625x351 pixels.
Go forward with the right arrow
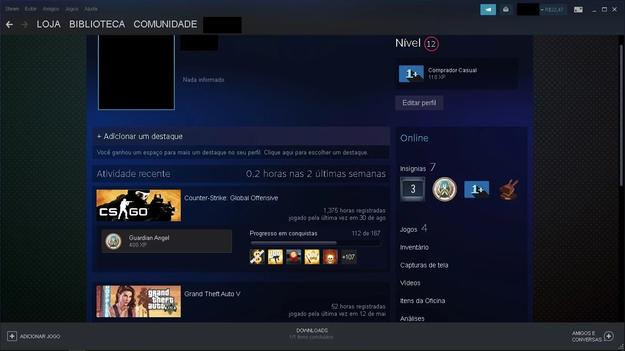click(24, 24)
